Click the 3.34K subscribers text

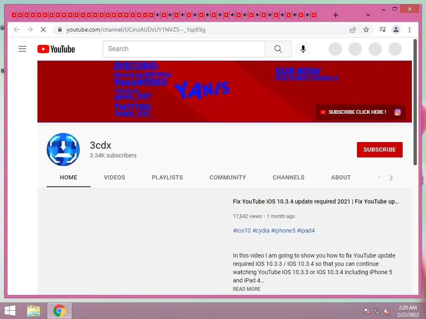(x=113, y=155)
